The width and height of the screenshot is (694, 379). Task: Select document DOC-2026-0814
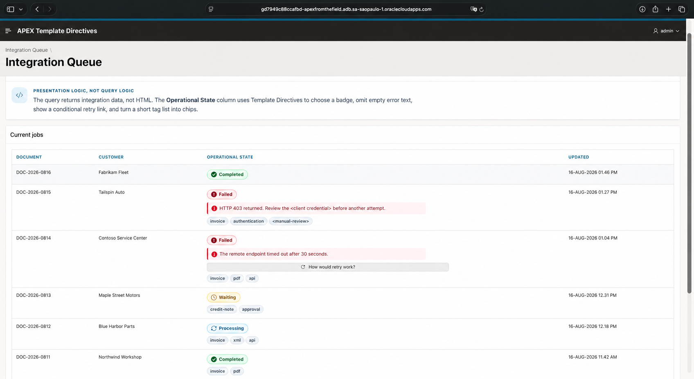(34, 238)
